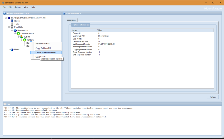Select the Topics node icon

click(x=12, y=24)
